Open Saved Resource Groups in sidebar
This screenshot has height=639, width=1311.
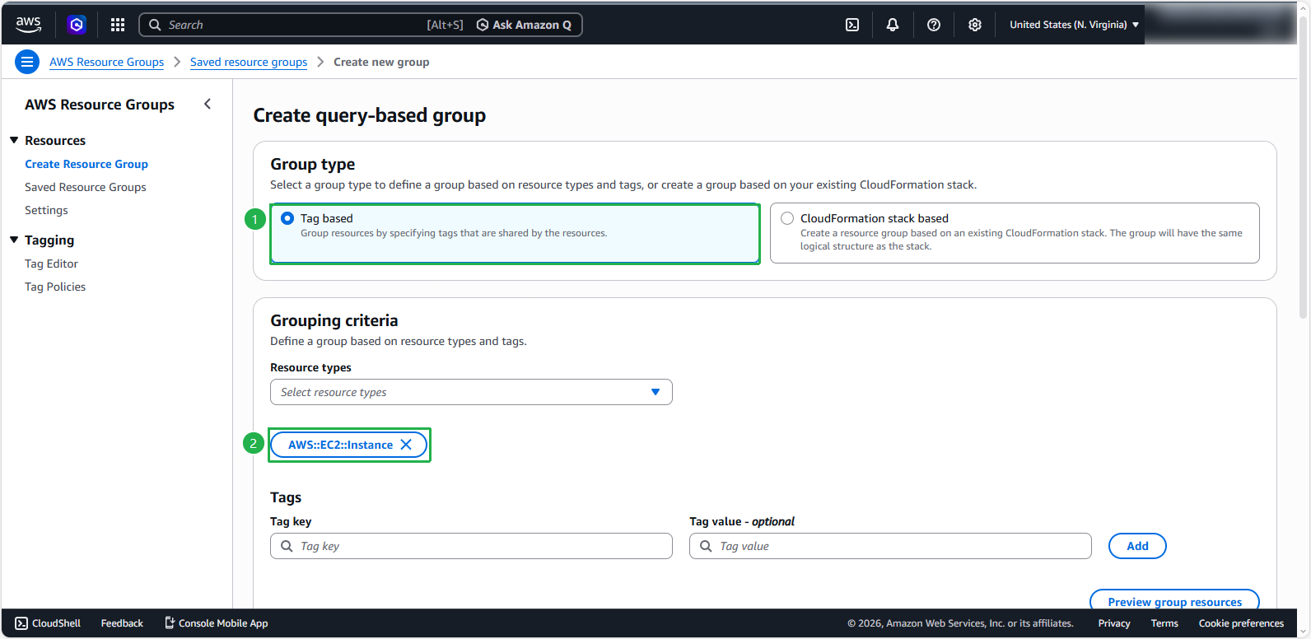tap(86, 187)
